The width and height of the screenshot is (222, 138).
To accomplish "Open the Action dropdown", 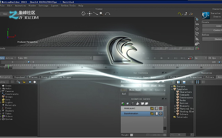I will pos(11,58).
